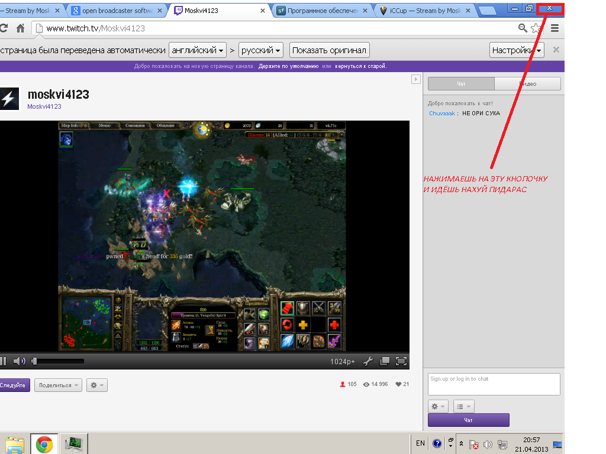Open a new browser tab
Viewport: 606px width, 454px height.
pyautogui.click(x=487, y=11)
